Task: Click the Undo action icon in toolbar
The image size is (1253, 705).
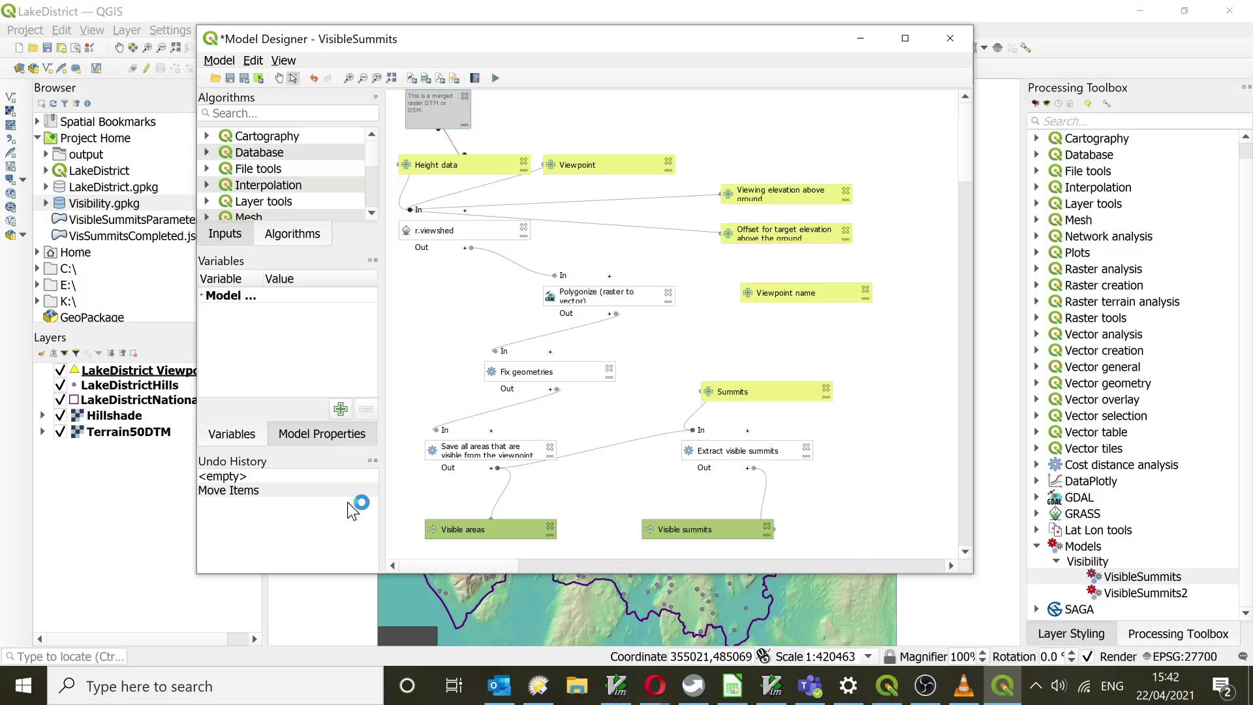Action: point(314,78)
